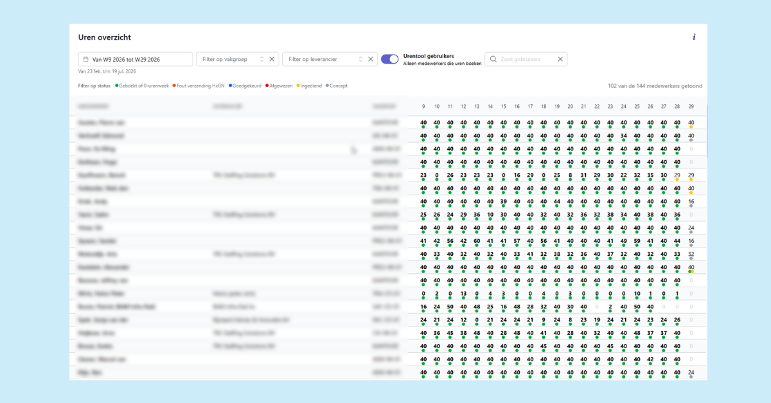The image size is (771, 403).
Task: Click the value 13 in week 12 column
Action: click(x=463, y=294)
